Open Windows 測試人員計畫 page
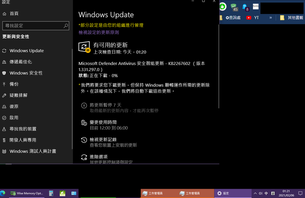The image size is (305, 198). click(33, 151)
